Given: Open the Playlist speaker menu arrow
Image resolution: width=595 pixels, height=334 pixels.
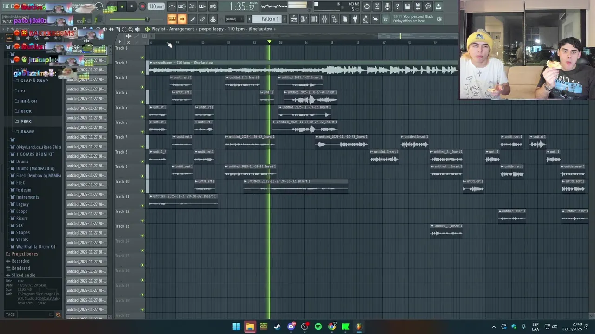Looking at the screenshot, I should click(x=147, y=29).
